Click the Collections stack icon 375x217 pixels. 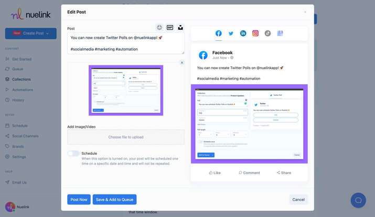pyautogui.click(x=7, y=79)
